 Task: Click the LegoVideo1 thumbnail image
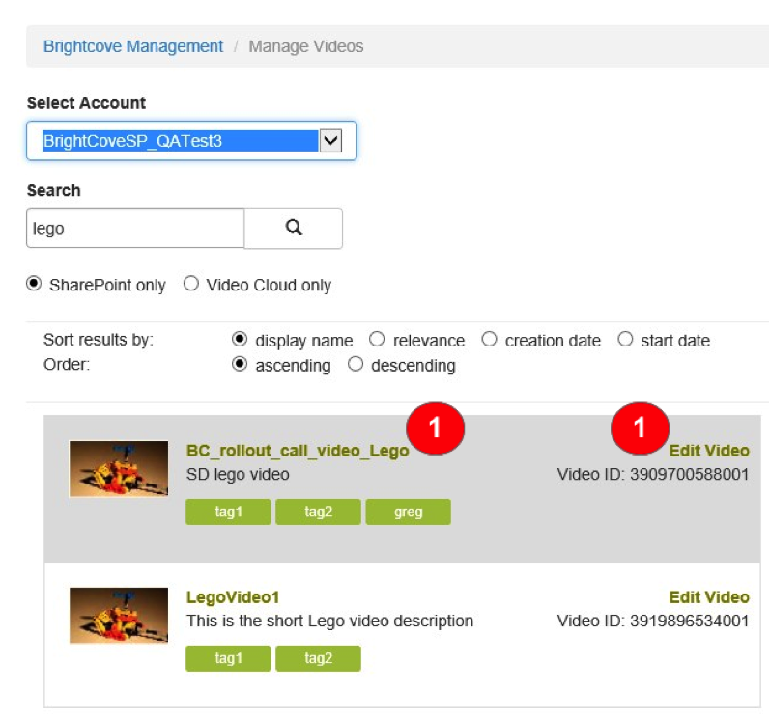coord(105,616)
